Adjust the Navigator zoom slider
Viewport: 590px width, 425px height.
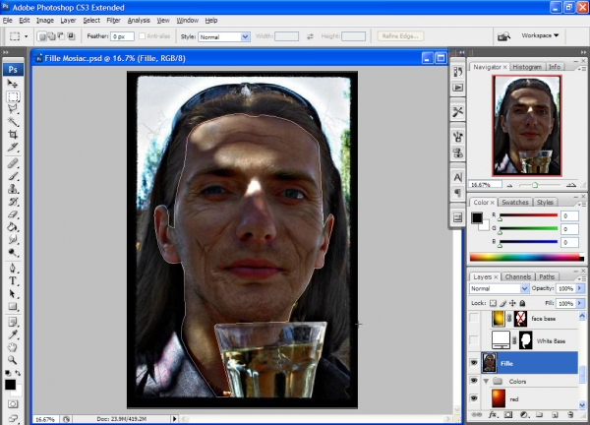[535, 185]
